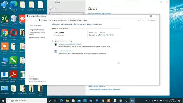Open Media streaming options
This screenshot has height=103, width=183.
(37, 37)
